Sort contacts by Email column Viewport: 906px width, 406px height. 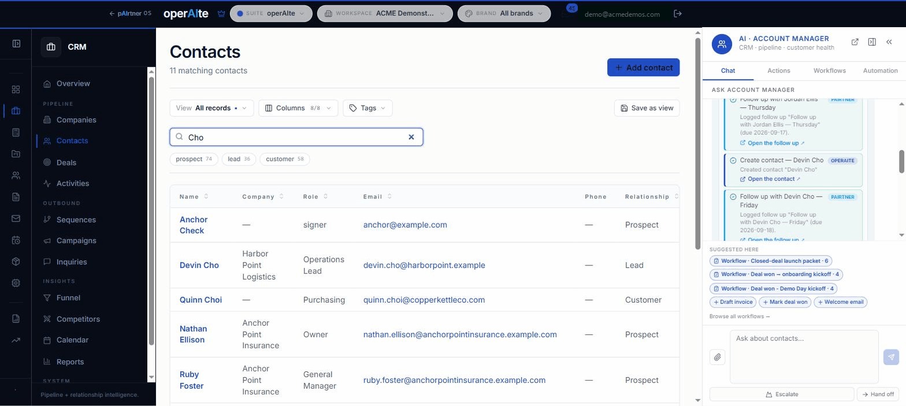tap(377, 197)
